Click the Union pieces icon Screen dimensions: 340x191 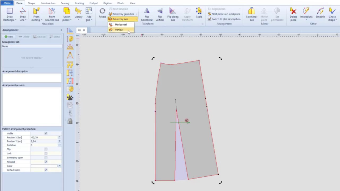coord(67,11)
